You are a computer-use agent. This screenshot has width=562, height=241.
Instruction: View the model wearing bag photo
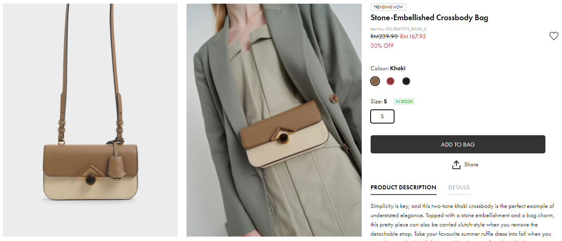pyautogui.click(x=274, y=120)
